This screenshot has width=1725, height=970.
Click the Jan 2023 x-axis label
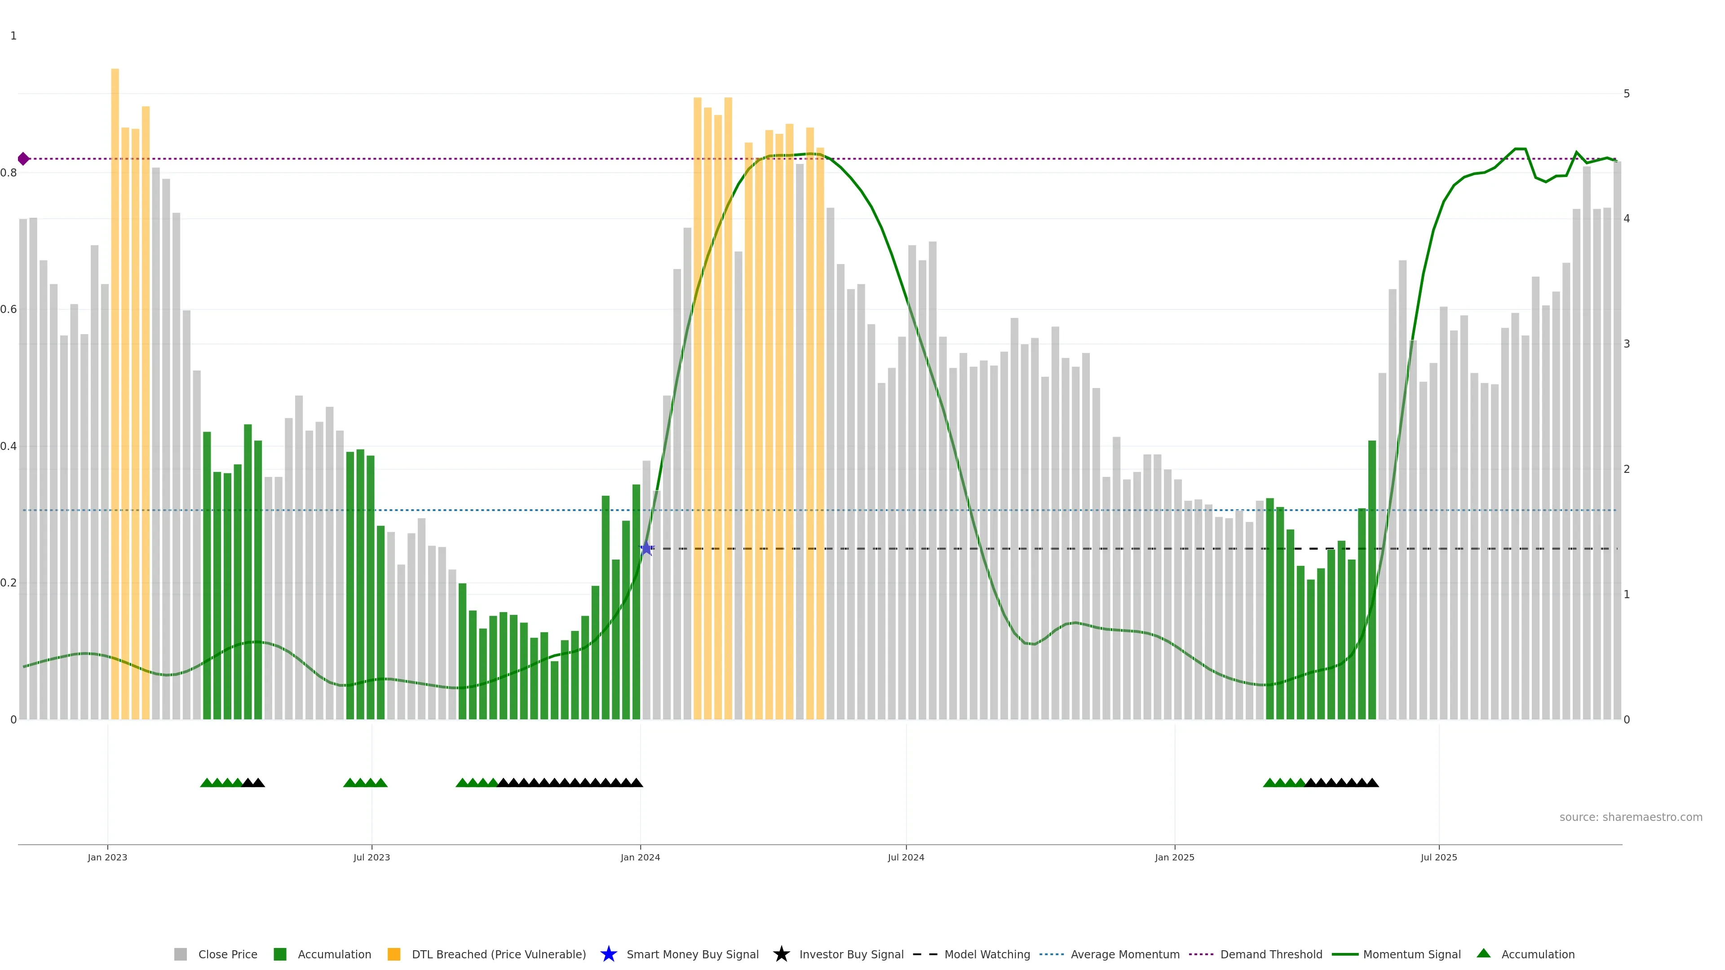coord(107,858)
